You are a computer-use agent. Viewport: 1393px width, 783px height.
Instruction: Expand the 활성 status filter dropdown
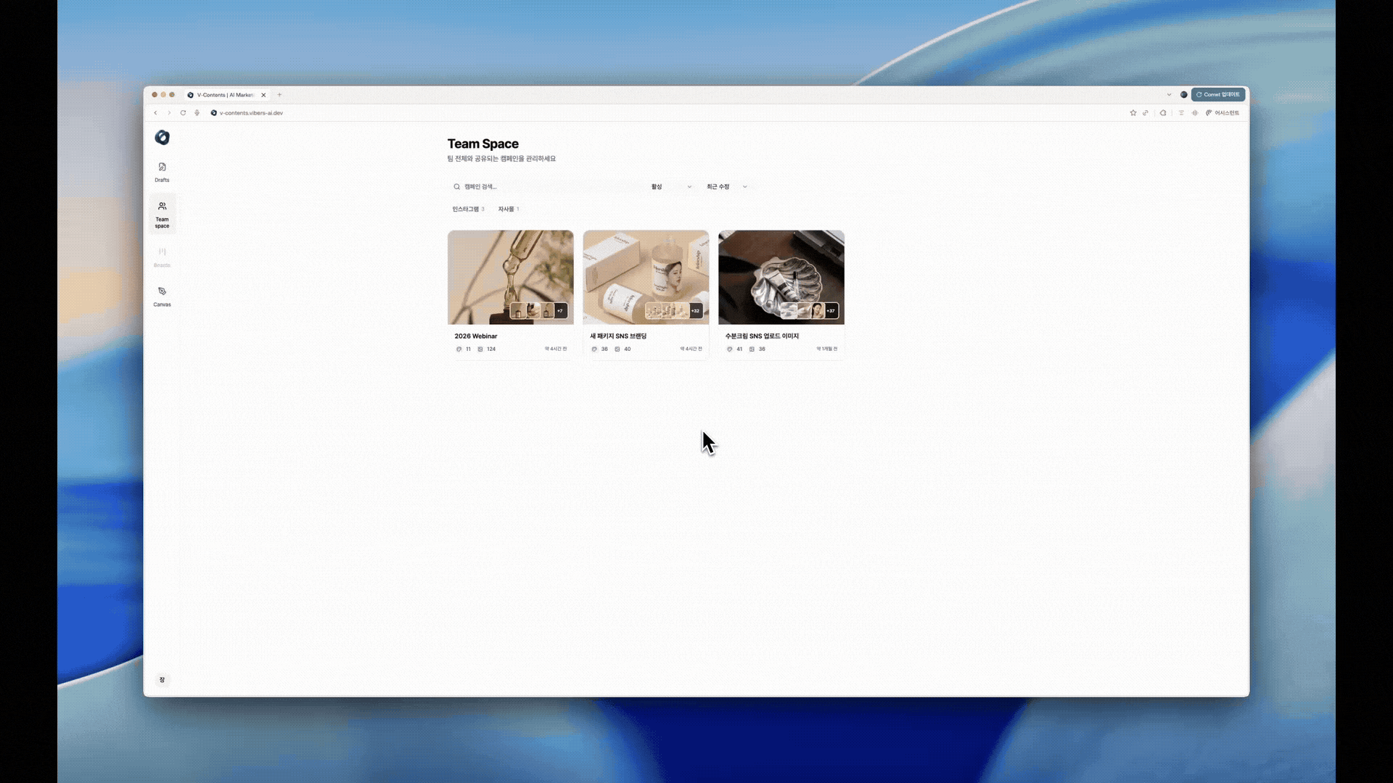670,187
